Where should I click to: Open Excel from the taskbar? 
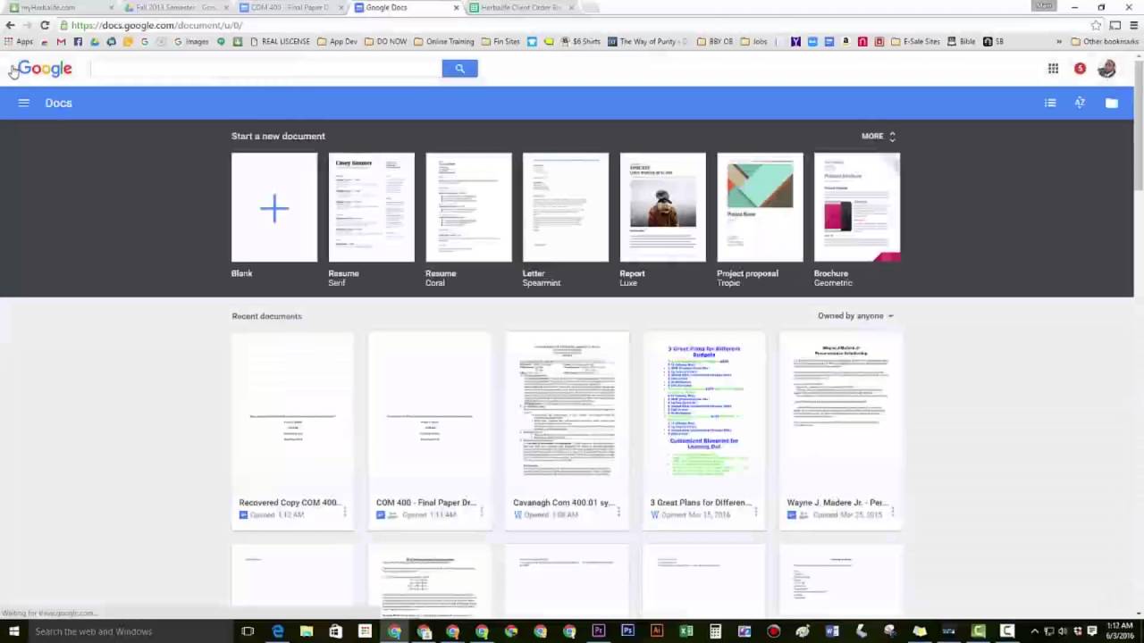click(x=686, y=631)
